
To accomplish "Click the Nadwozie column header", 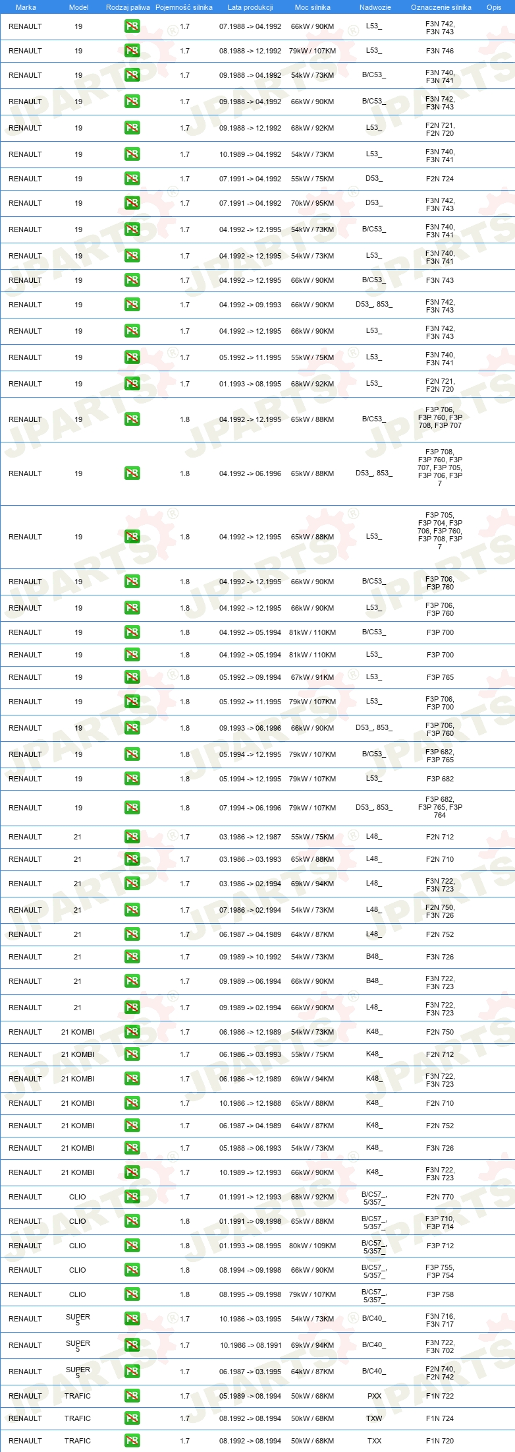I will pos(375,7).
